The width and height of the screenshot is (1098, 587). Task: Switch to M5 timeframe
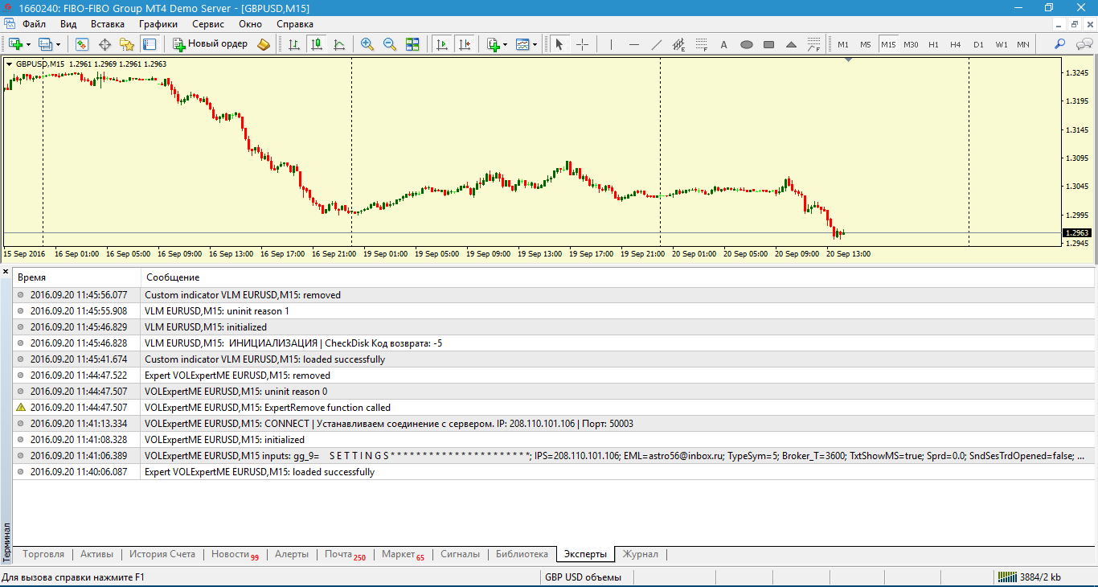[866, 44]
